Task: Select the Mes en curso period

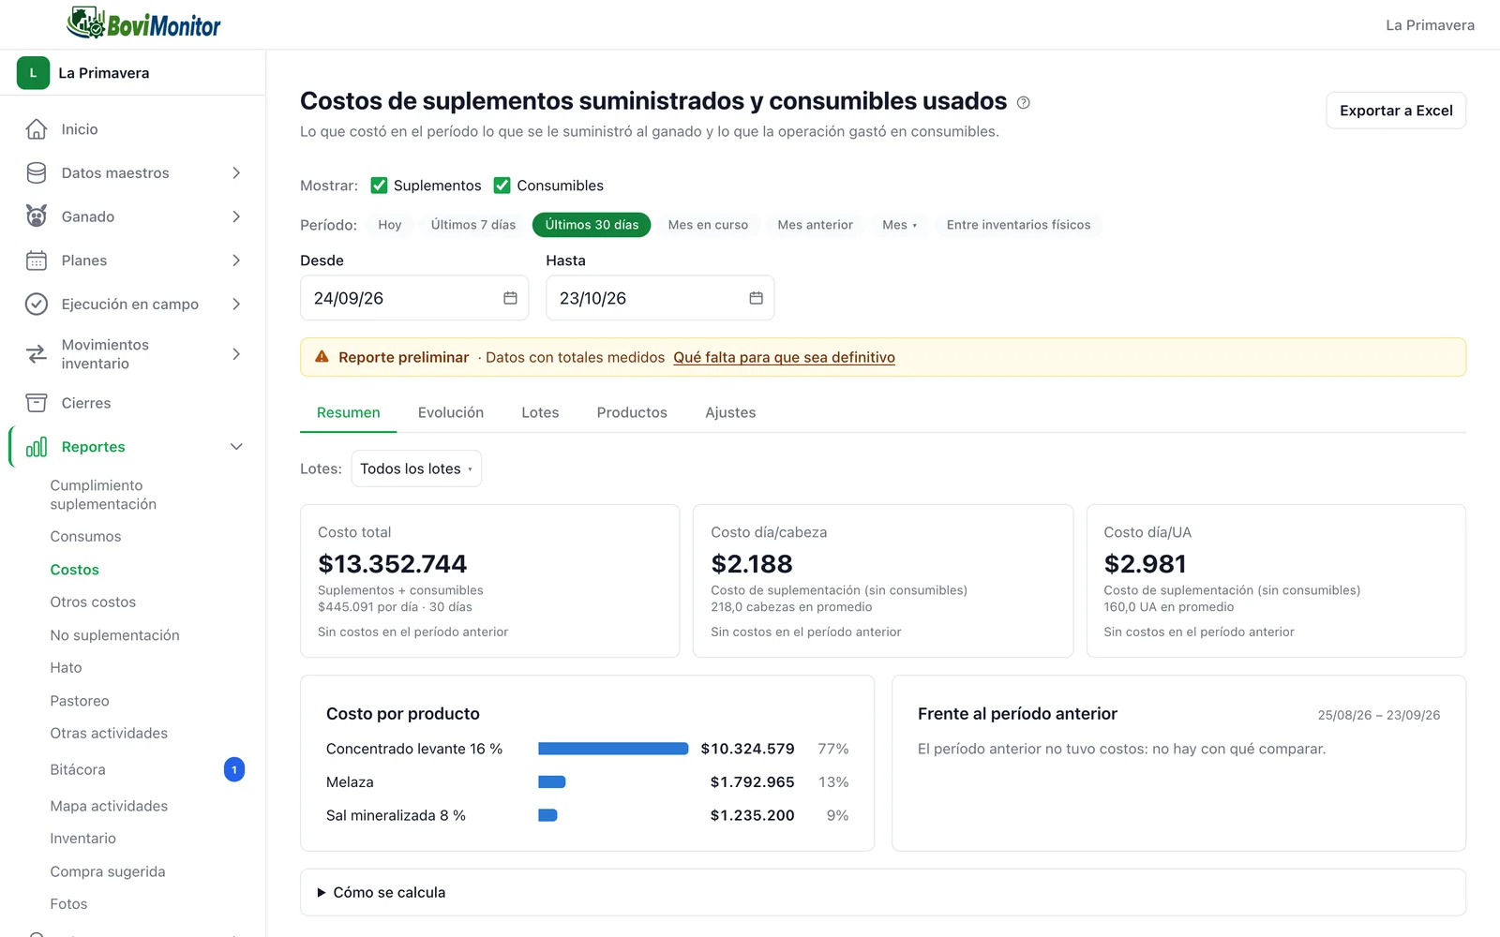Action: [x=708, y=225]
